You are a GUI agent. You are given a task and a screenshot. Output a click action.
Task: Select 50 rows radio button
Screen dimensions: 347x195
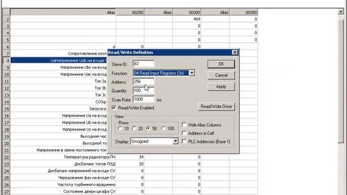click(x=148, y=128)
